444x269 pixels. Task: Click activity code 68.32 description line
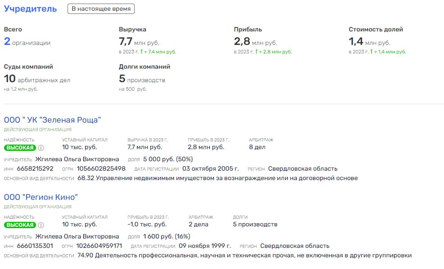[217, 178]
